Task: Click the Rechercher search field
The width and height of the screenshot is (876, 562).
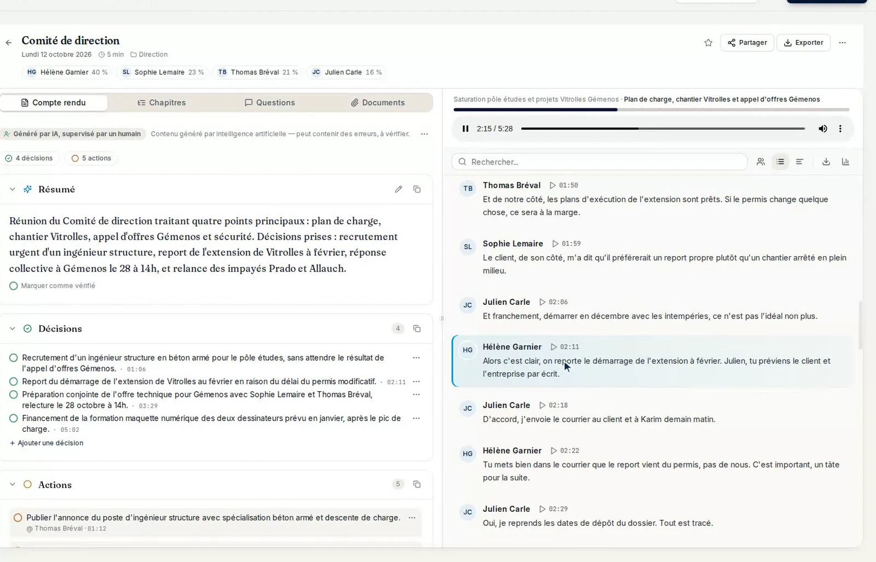Action: 600,162
